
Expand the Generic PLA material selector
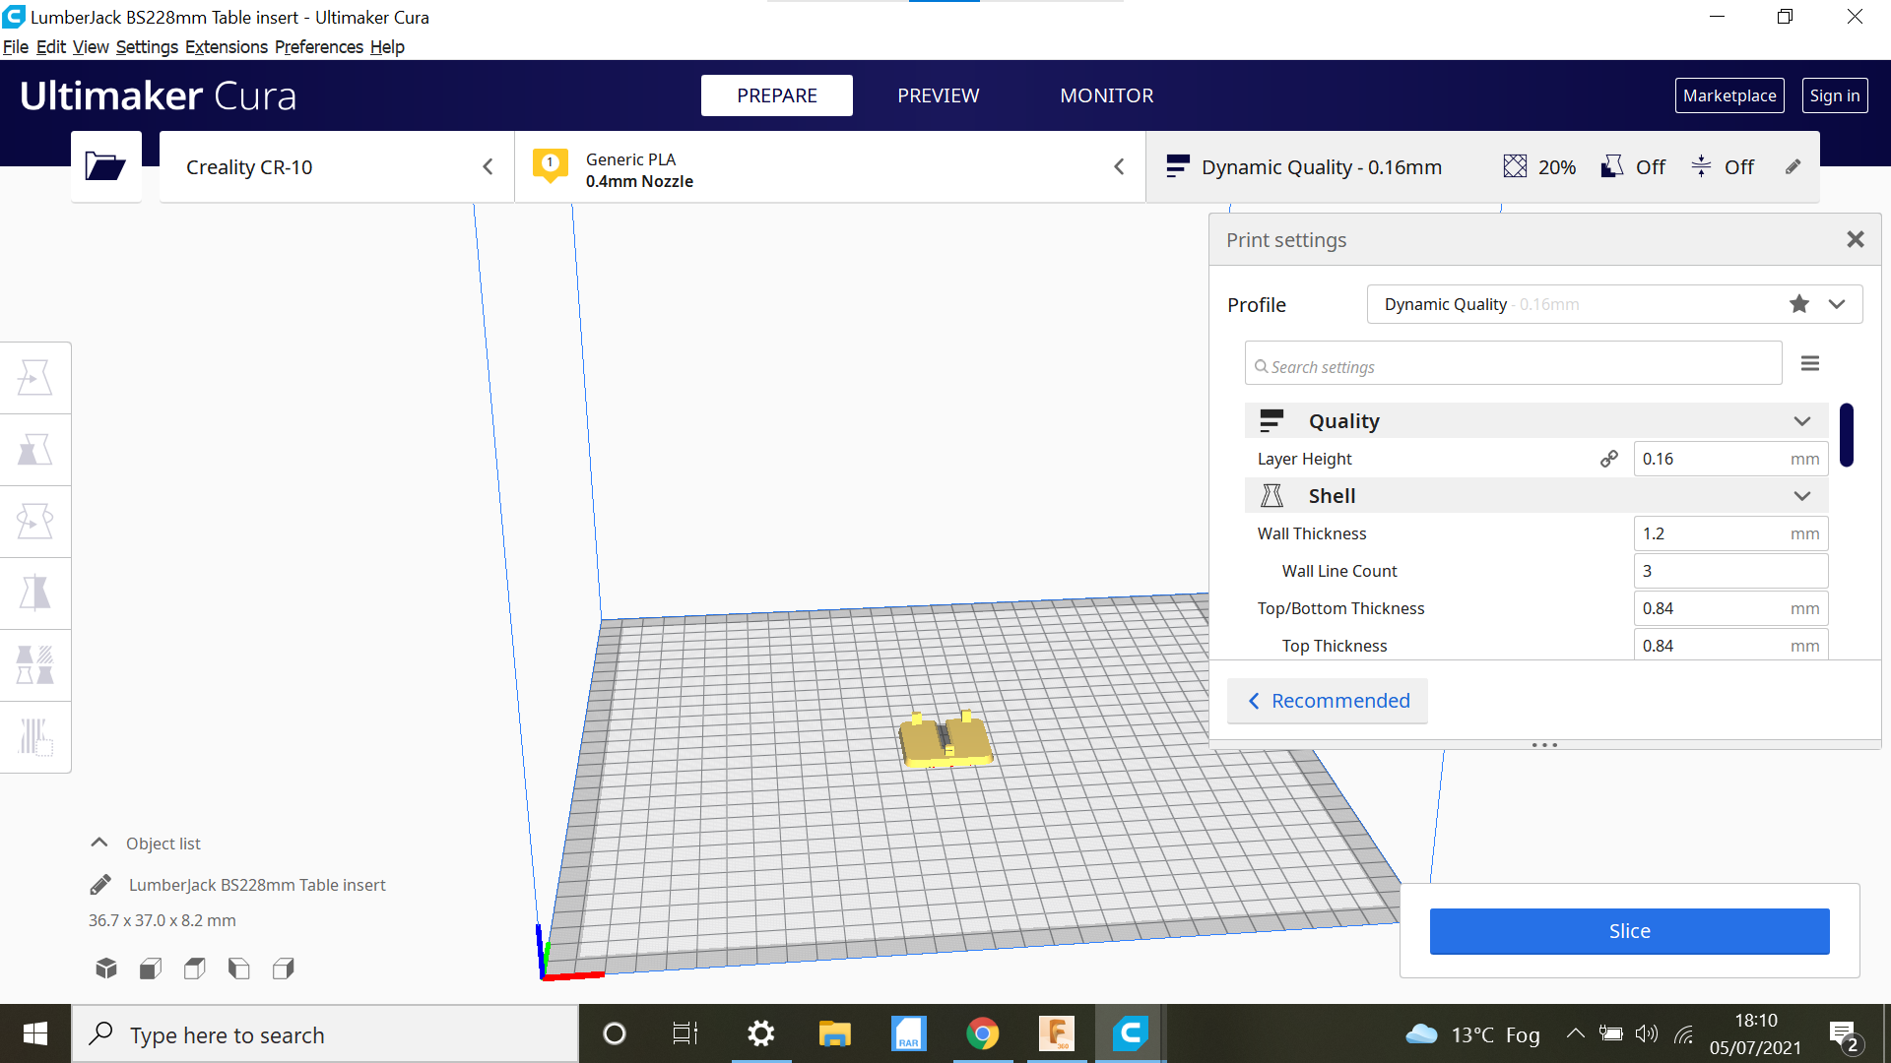[x=830, y=167]
